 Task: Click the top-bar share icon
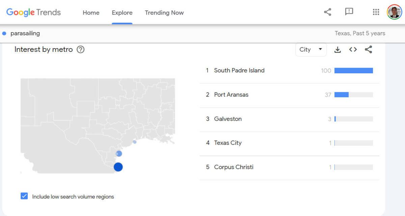click(327, 12)
